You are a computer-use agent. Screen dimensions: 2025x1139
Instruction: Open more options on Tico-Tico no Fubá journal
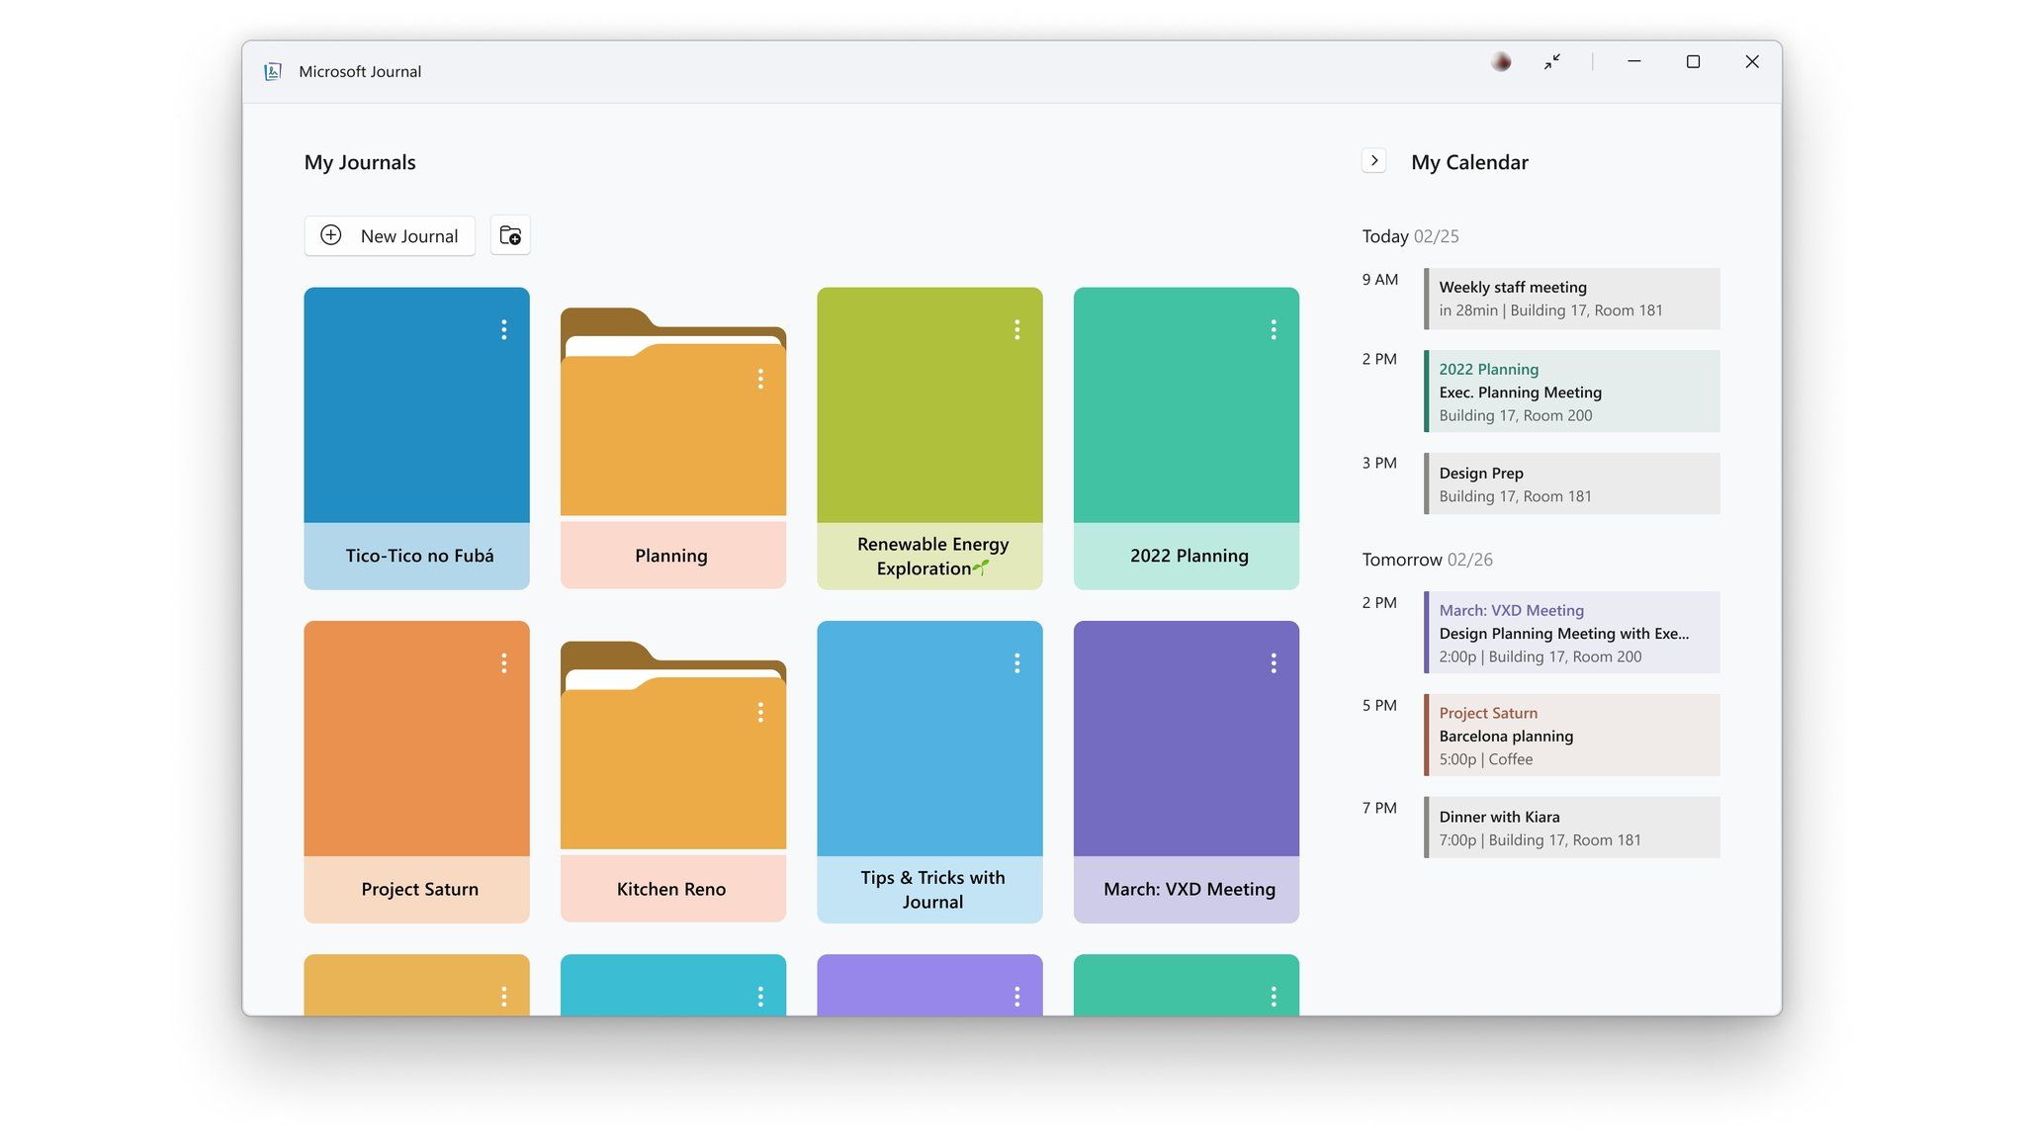point(504,329)
